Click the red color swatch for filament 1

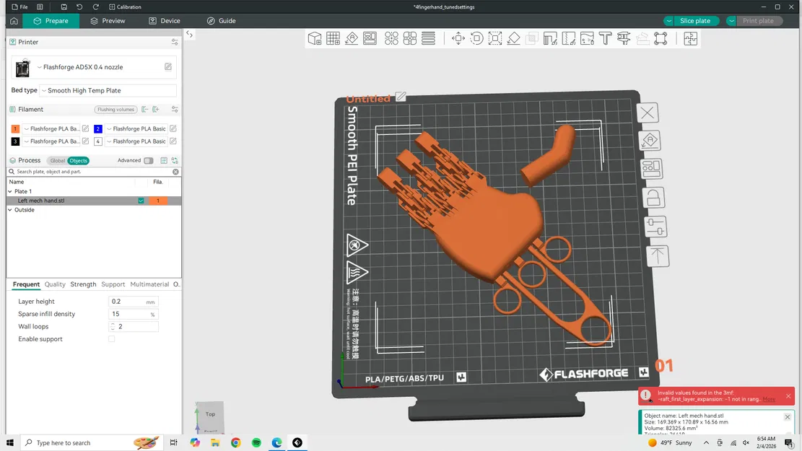coord(15,128)
